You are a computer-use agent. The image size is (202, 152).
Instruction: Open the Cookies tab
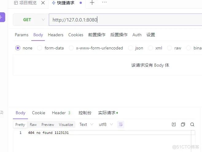[76, 35]
